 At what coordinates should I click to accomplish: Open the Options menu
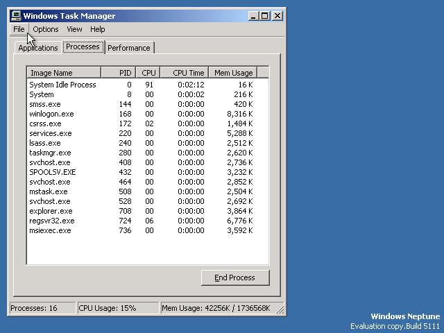[46, 29]
